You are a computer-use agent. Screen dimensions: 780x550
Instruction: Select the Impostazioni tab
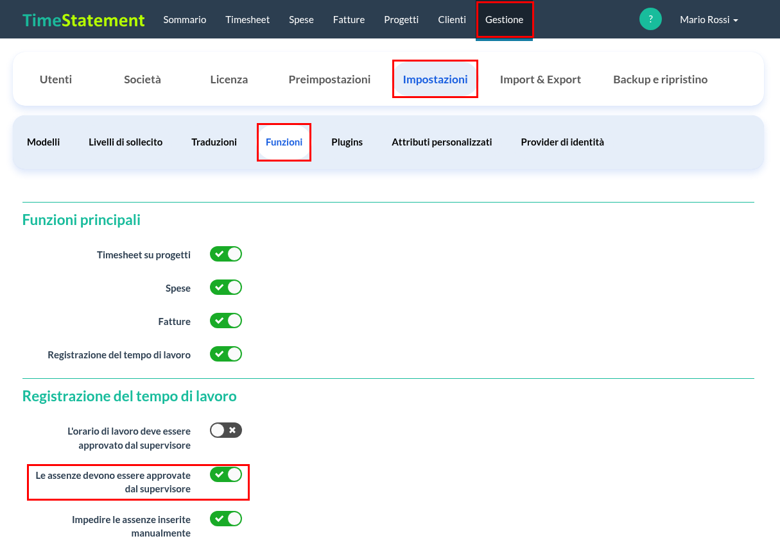click(435, 79)
